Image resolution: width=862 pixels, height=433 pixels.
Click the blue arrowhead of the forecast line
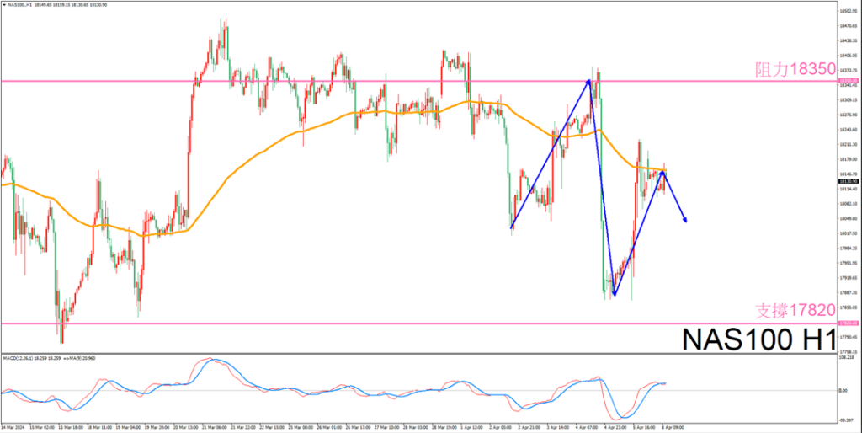point(685,219)
